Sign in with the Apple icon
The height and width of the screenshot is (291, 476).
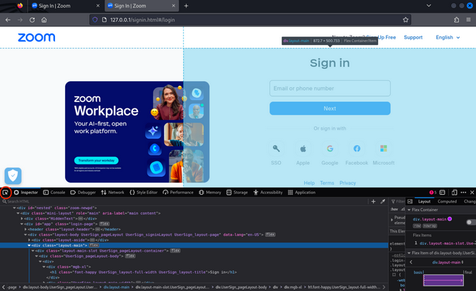click(303, 148)
